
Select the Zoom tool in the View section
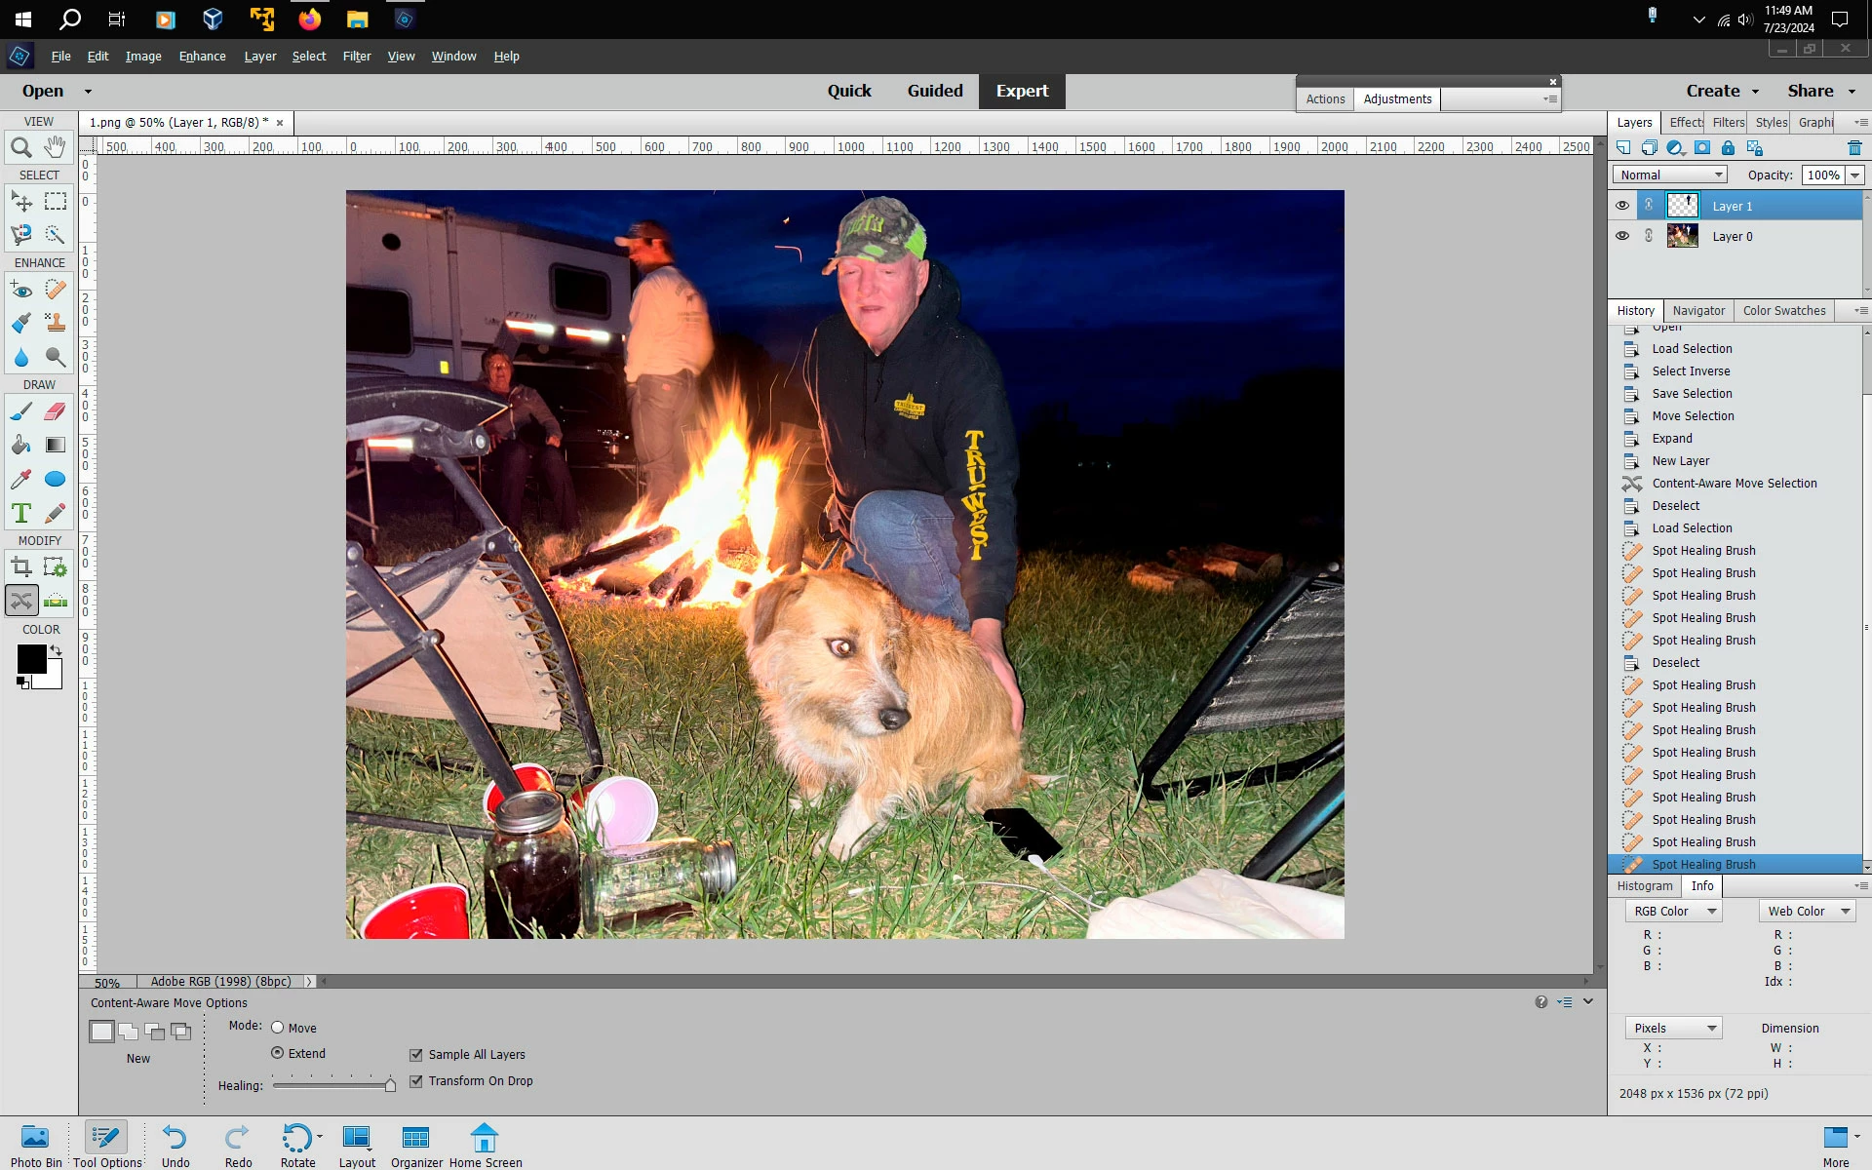(x=20, y=148)
